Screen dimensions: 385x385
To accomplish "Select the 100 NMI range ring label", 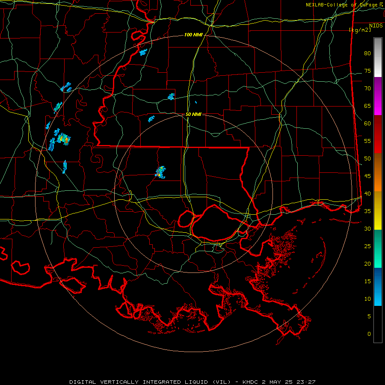I will 193,35.
